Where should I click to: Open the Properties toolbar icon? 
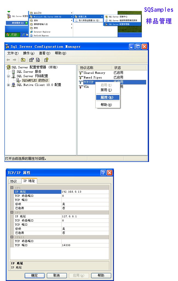click(31, 60)
